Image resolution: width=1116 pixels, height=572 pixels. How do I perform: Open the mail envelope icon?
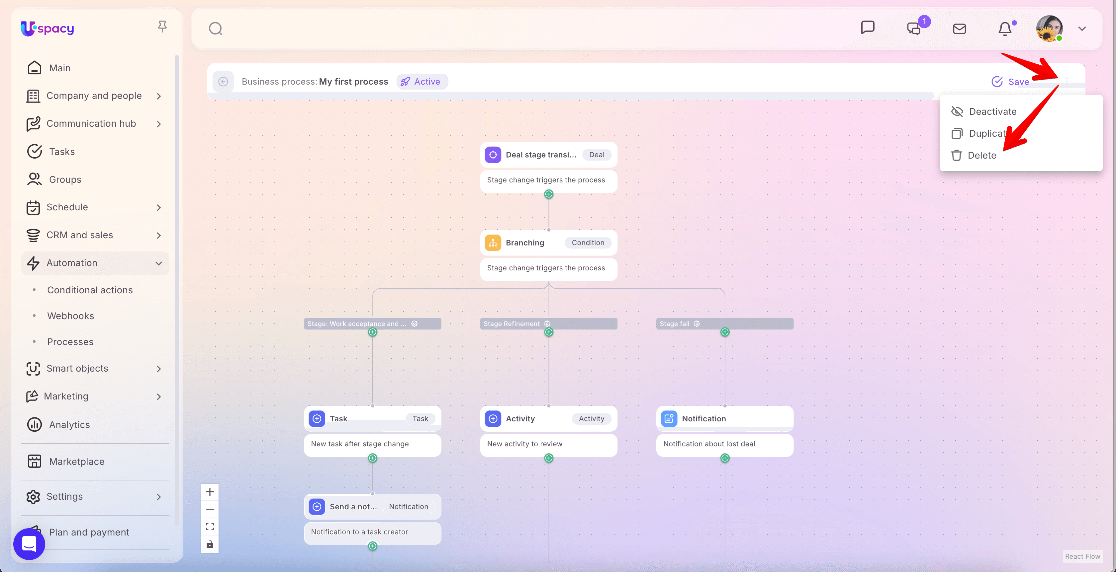point(959,29)
